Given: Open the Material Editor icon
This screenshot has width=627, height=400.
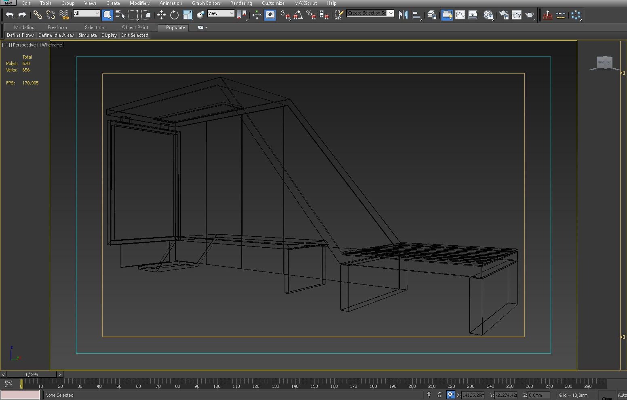Looking at the screenshot, I should [x=488, y=15].
